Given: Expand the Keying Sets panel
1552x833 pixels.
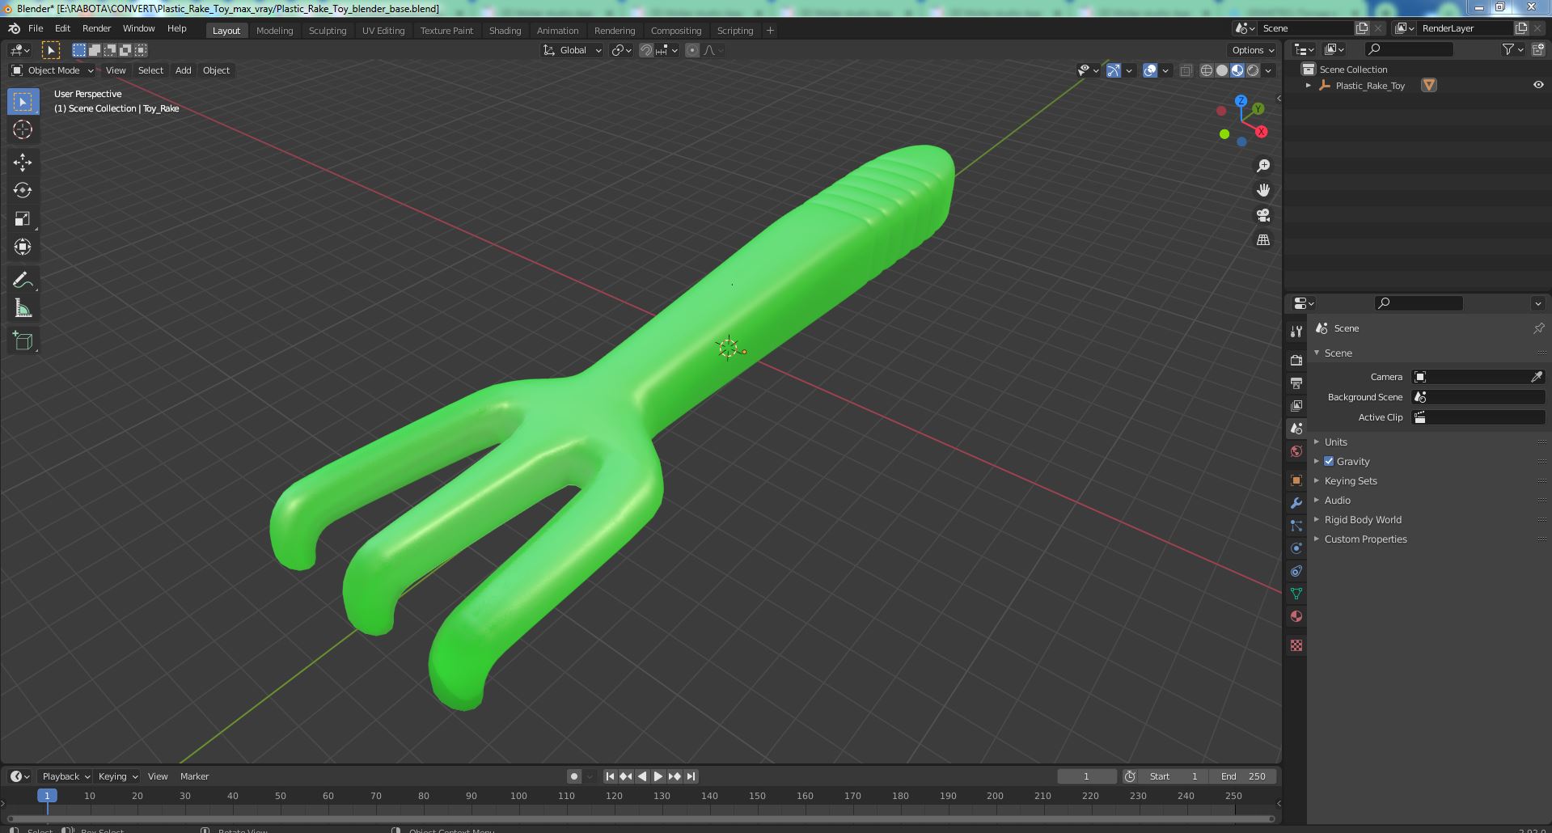Looking at the screenshot, I should point(1351,480).
